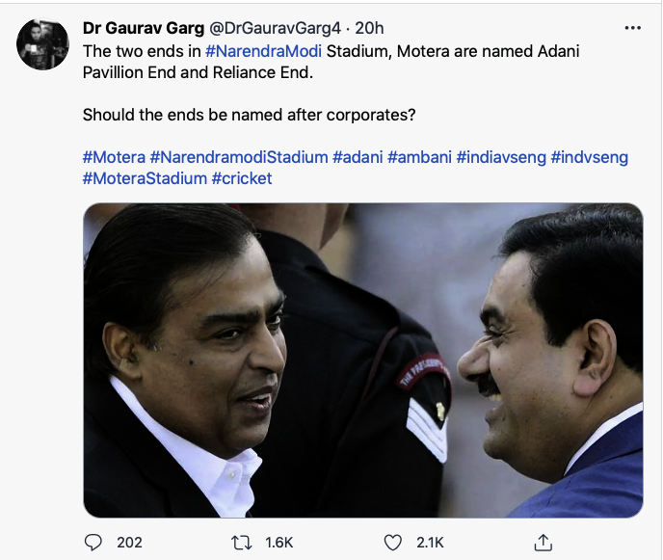The width and height of the screenshot is (663, 560).
Task: Like the tweet with the heart icon
Action: pos(393,542)
